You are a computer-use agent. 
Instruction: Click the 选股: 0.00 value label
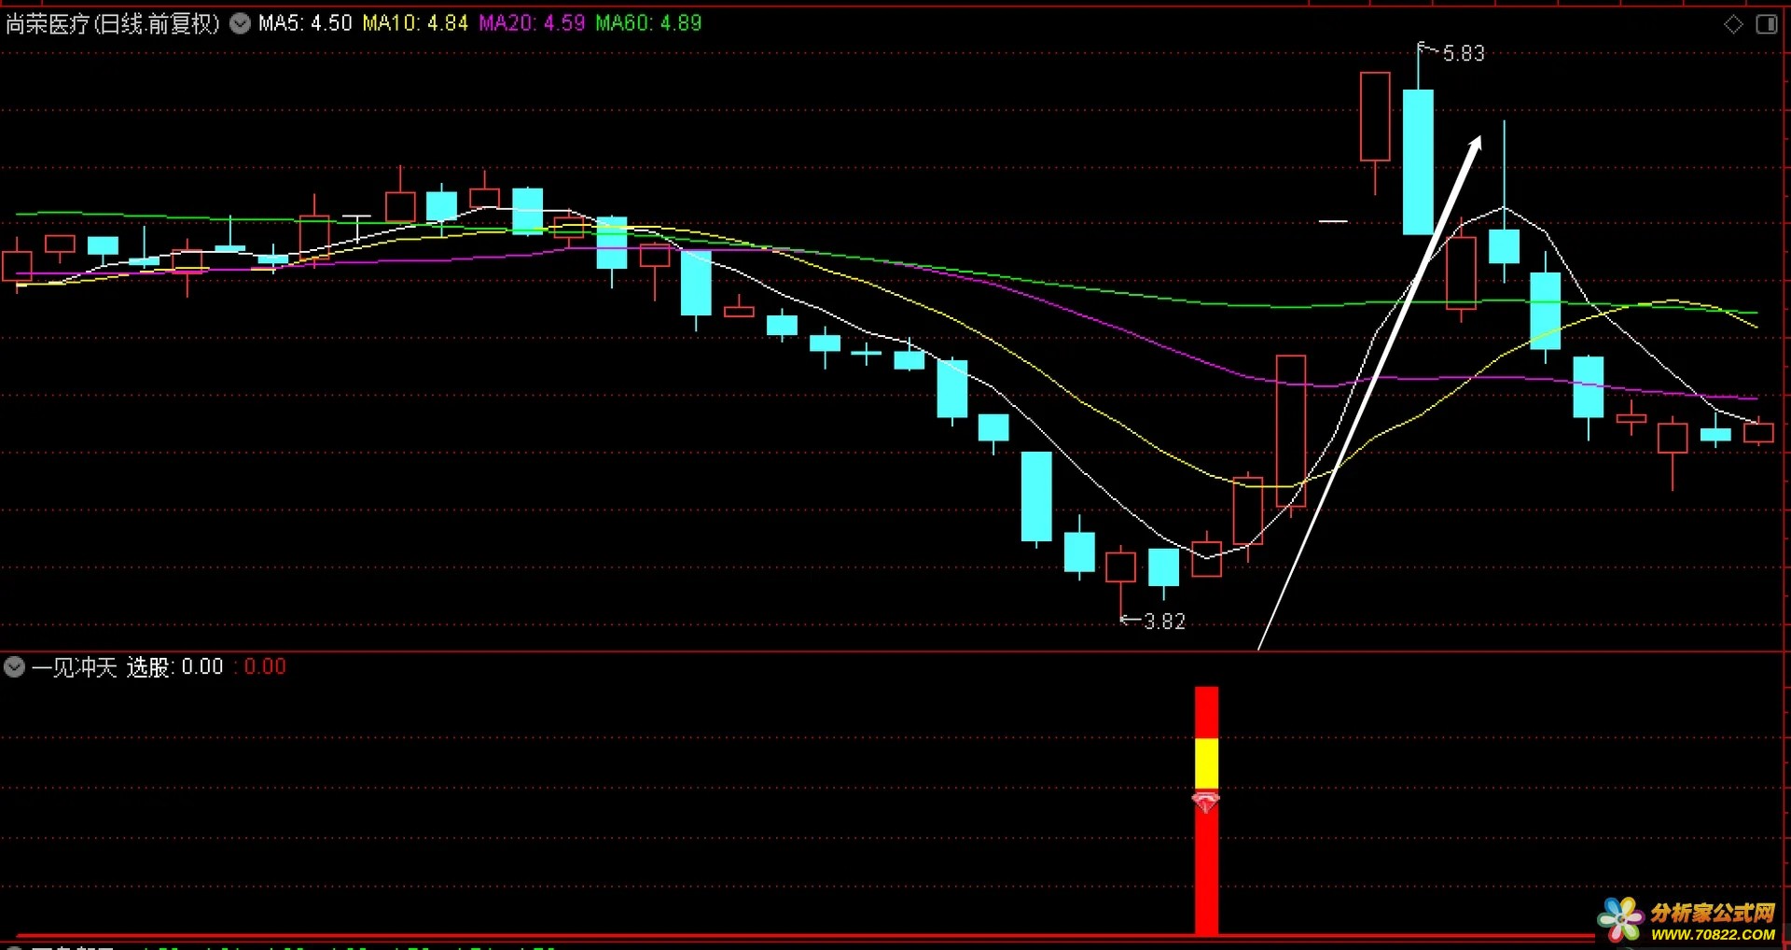click(x=174, y=666)
